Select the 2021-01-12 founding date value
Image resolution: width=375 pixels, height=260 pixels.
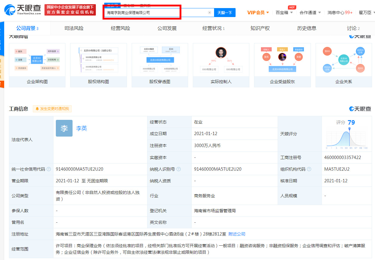point(206,134)
